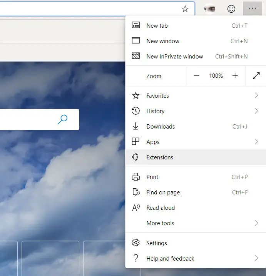Close the three-dot Settings and more menu

(x=253, y=9)
